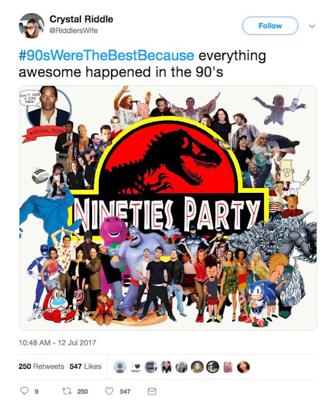Click the 250 count beside retweet

coord(83,391)
